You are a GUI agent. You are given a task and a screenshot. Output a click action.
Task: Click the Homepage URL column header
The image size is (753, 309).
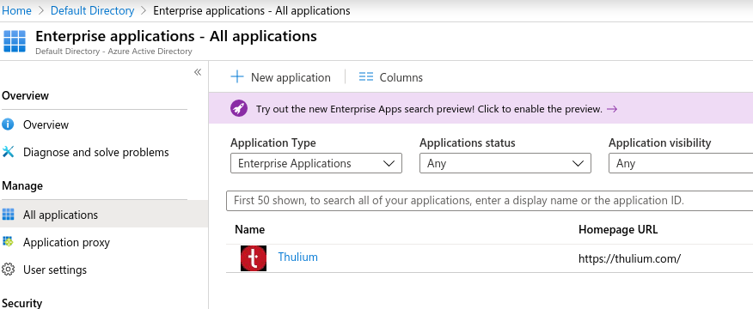point(618,230)
